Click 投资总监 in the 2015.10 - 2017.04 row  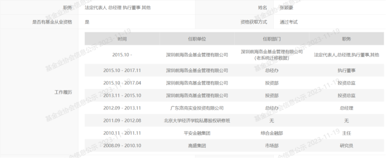coord(346,83)
